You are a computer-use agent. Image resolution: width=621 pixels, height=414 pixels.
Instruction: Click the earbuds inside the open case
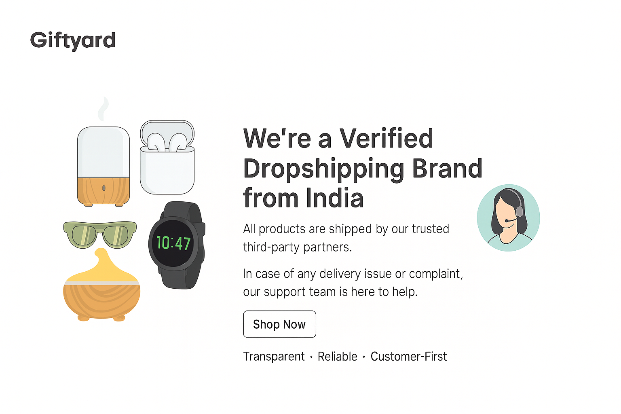167,143
